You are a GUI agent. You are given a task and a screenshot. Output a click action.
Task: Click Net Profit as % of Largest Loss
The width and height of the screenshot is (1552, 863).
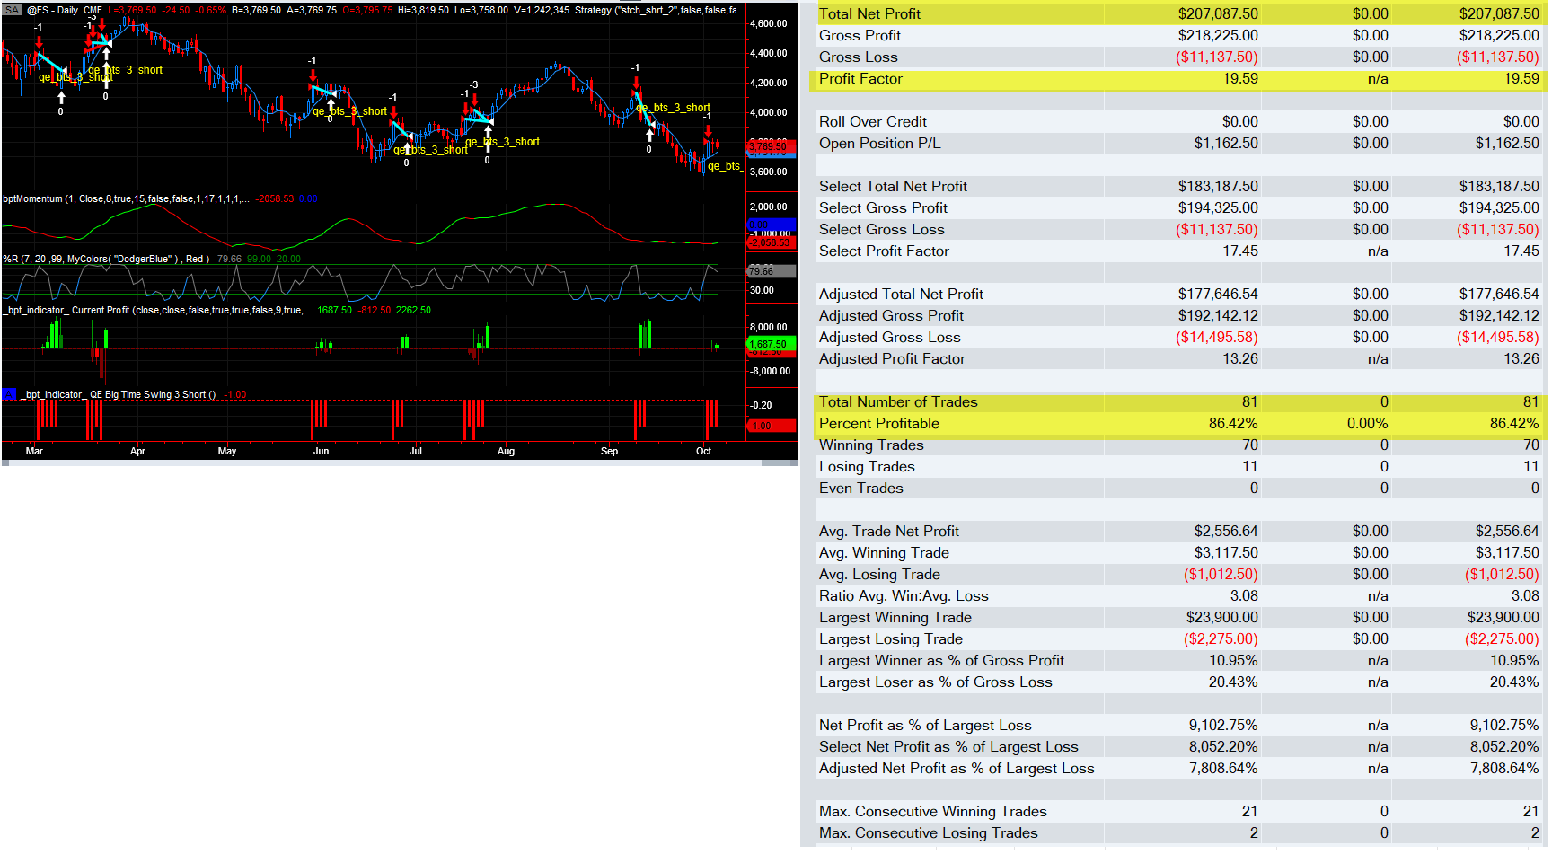click(925, 725)
